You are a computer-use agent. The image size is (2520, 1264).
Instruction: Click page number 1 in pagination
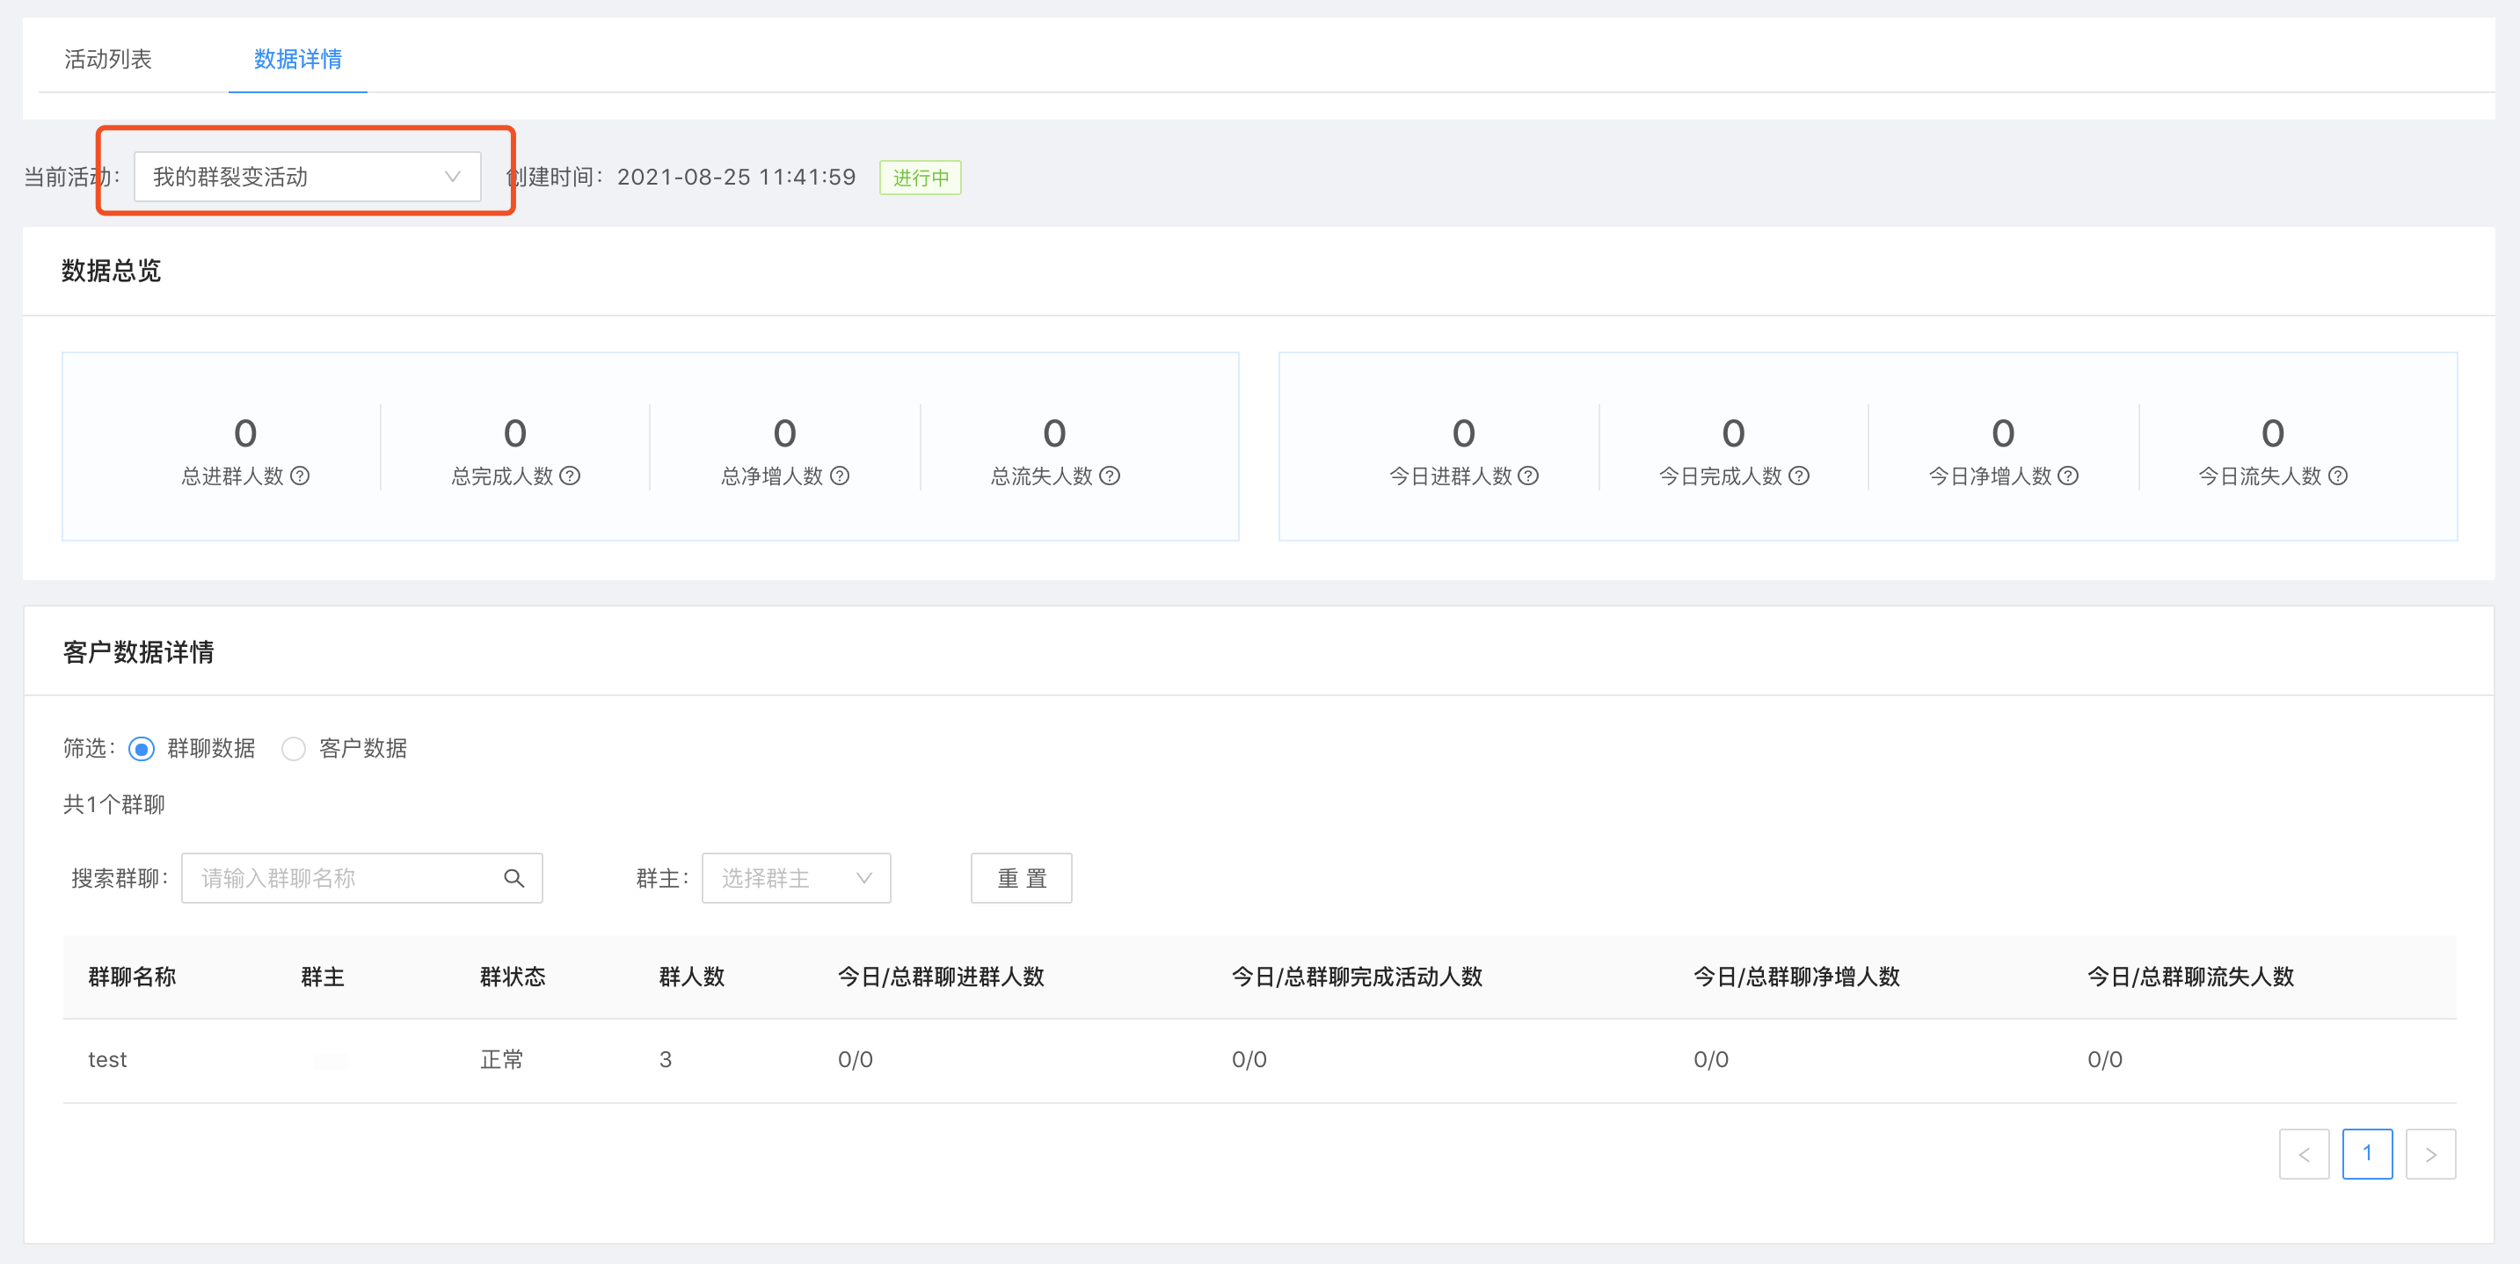(x=2367, y=1154)
